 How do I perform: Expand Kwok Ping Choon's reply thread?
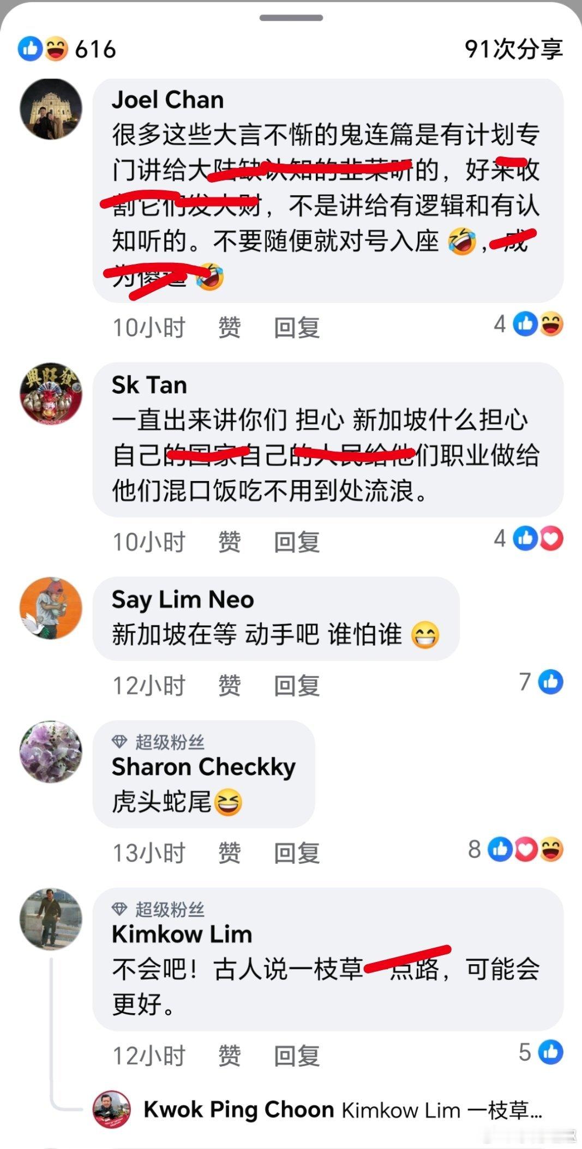343,1110
